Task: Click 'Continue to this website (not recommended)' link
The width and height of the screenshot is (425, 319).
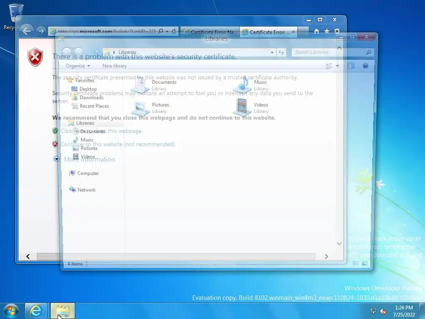Action: [118, 144]
